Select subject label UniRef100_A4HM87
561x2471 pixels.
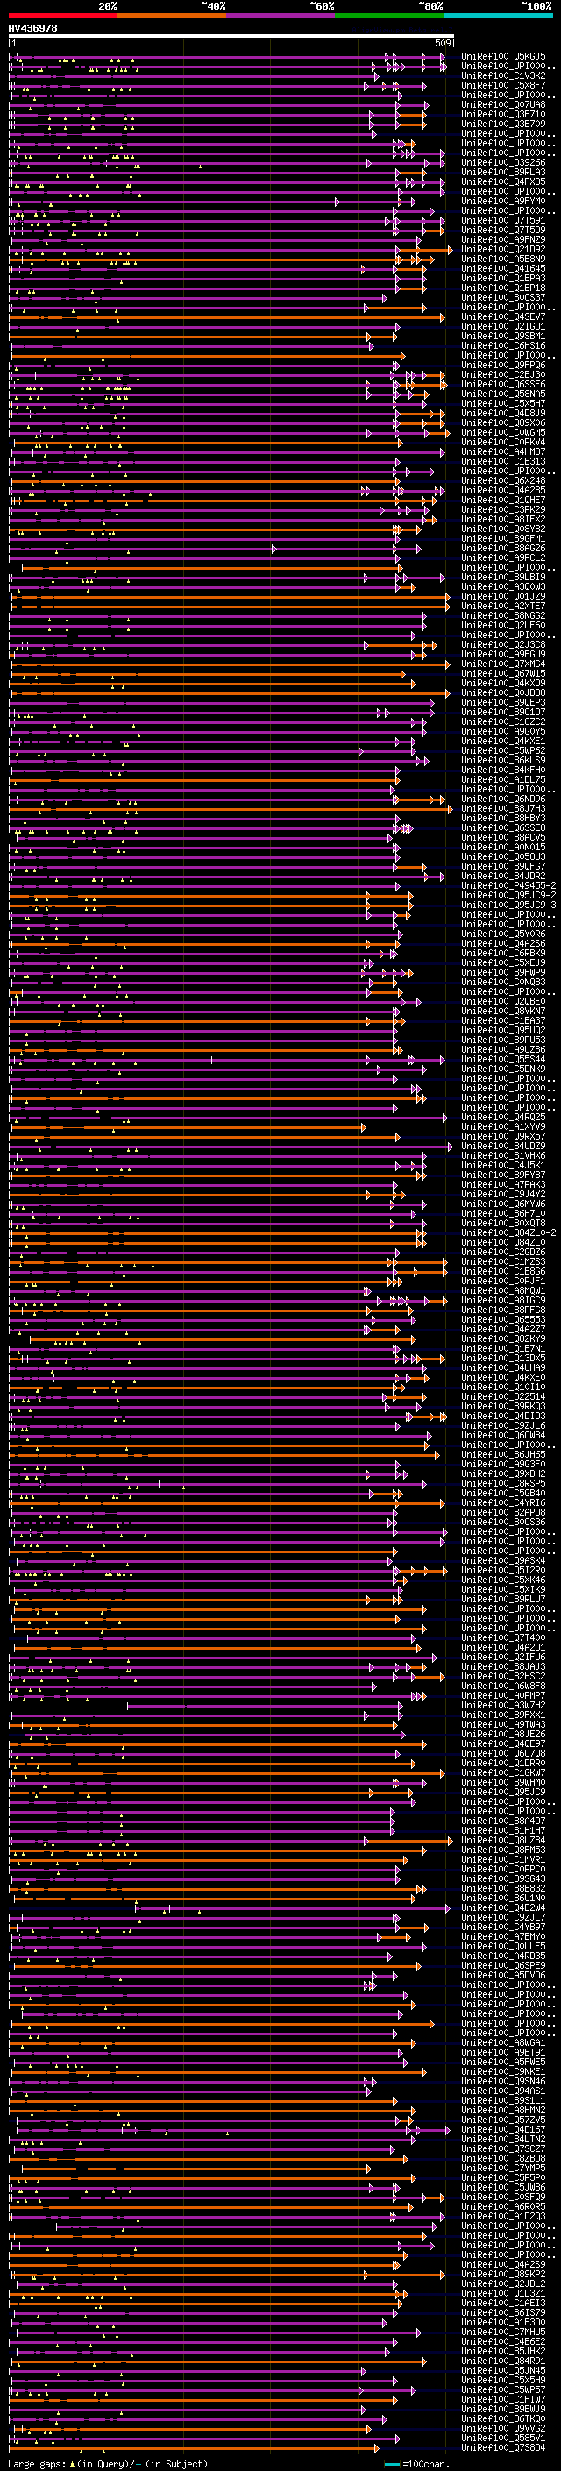(503, 451)
